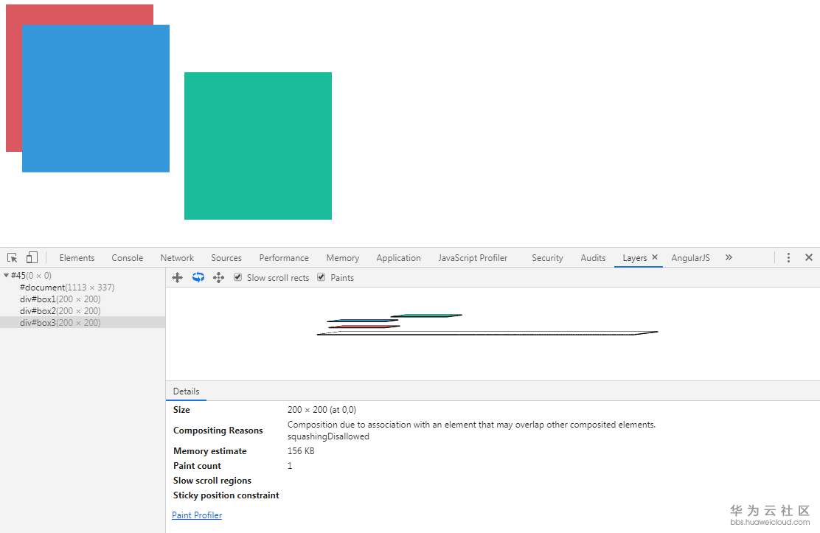The image size is (820, 533).
Task: Switch to the Sources tab
Action: [226, 258]
